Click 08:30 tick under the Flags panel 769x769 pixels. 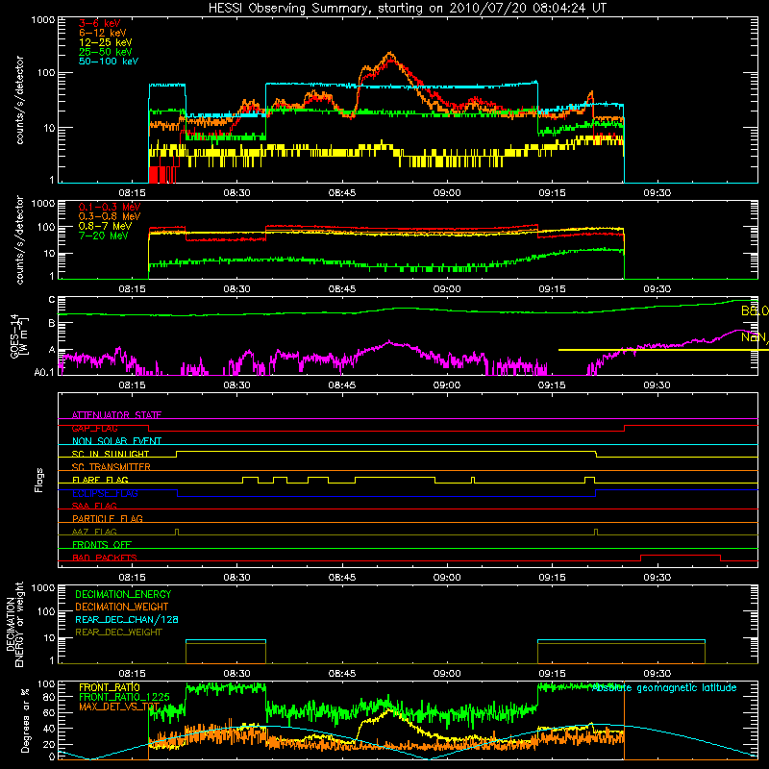(x=236, y=578)
